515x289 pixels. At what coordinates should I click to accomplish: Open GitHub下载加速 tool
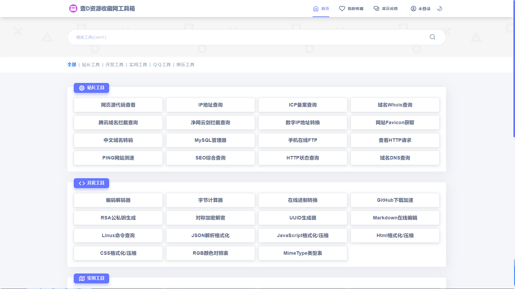click(x=395, y=200)
